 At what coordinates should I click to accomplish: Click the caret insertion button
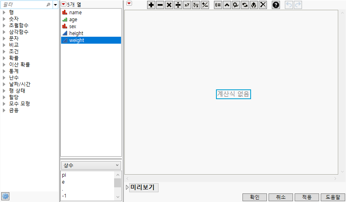[x=227, y=5]
